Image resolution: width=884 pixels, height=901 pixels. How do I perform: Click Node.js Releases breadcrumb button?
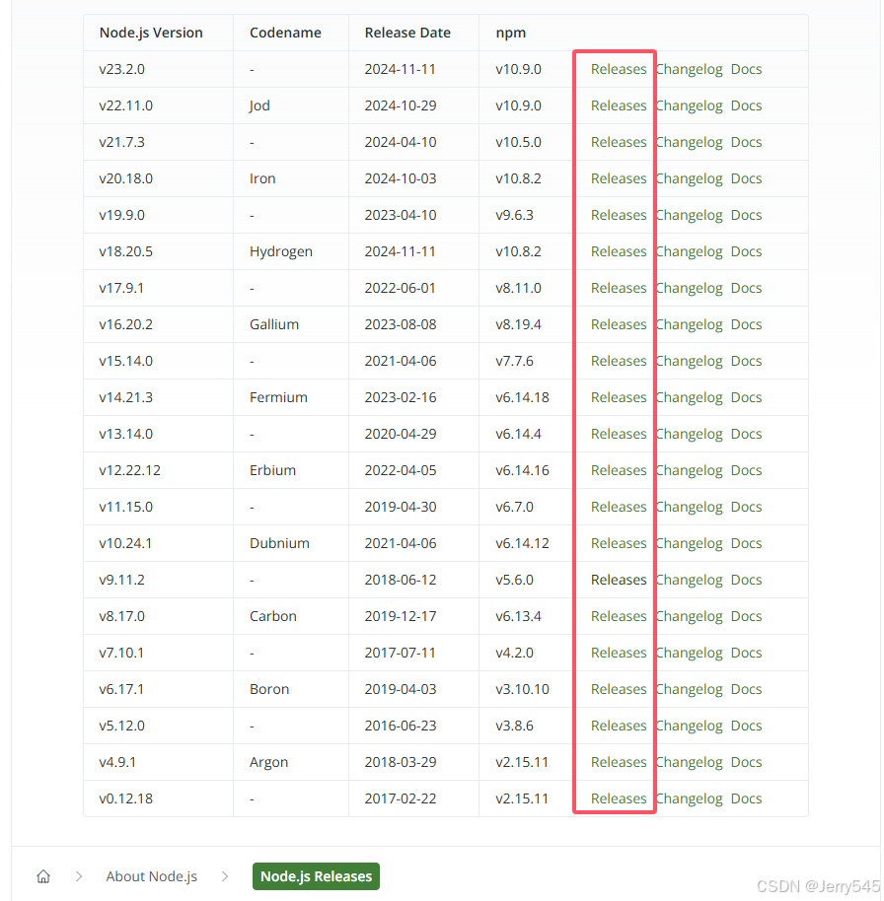point(316,876)
